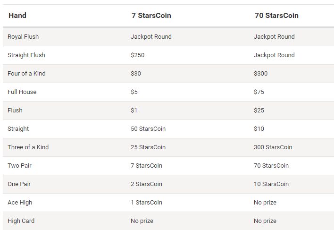Select the 1 StarsCoin Ace High prize

147,203
